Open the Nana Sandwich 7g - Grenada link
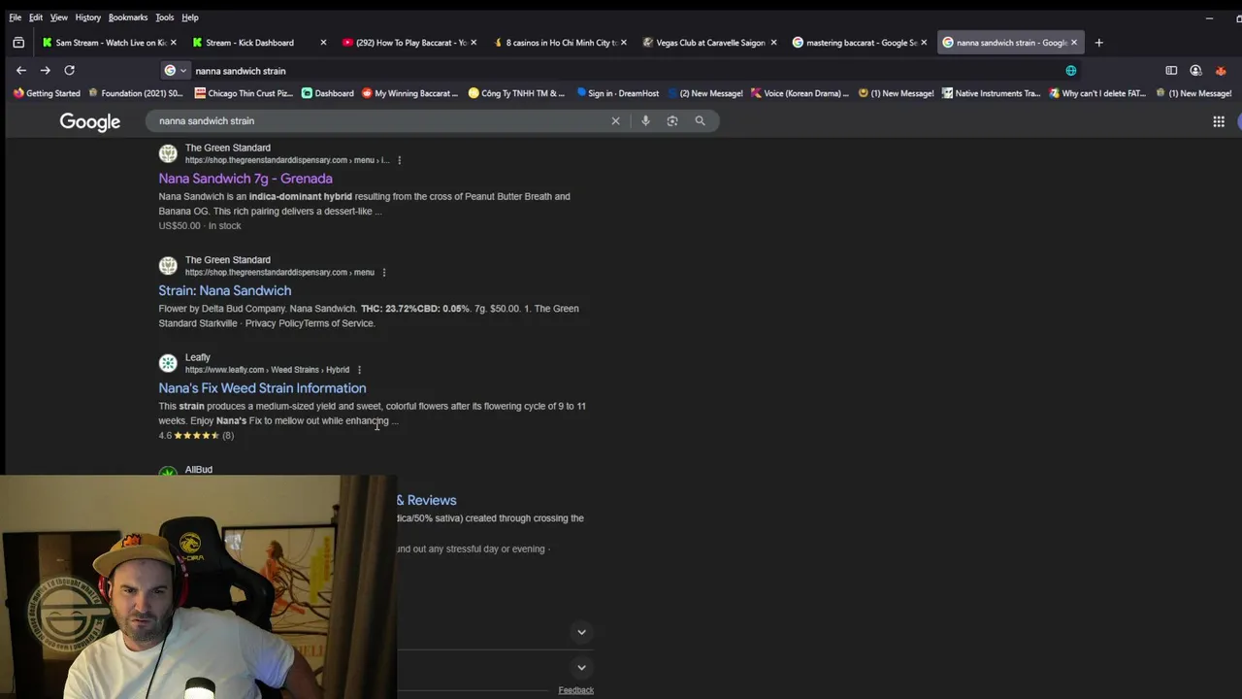Image resolution: width=1242 pixels, height=699 pixels. tap(245, 179)
